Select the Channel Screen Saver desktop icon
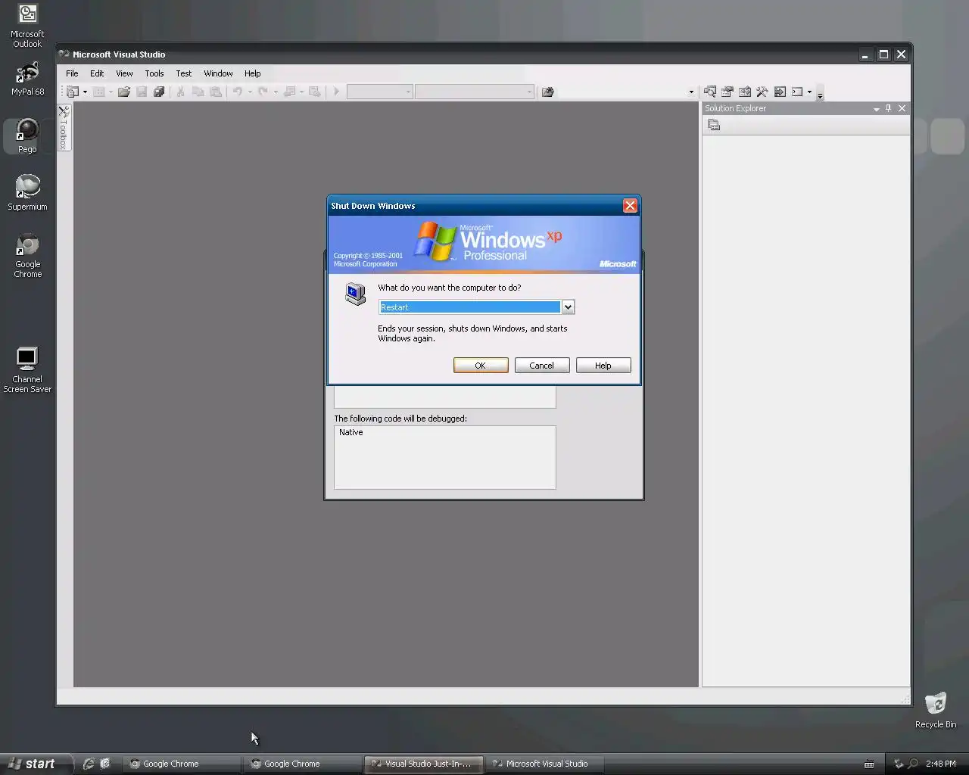The height and width of the screenshot is (775, 969). click(x=27, y=370)
